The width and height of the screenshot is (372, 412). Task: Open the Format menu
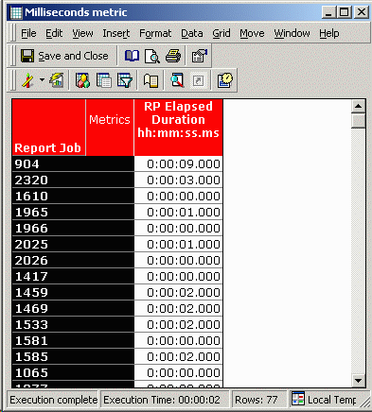pos(155,33)
